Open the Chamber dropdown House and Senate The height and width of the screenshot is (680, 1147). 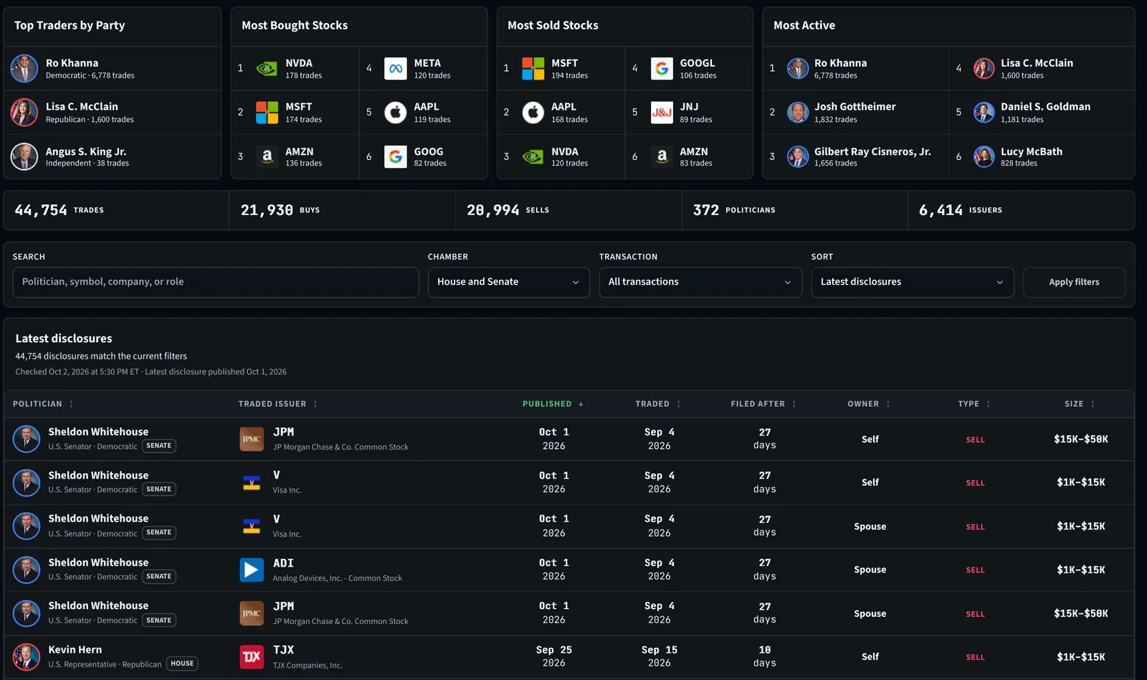coord(509,282)
